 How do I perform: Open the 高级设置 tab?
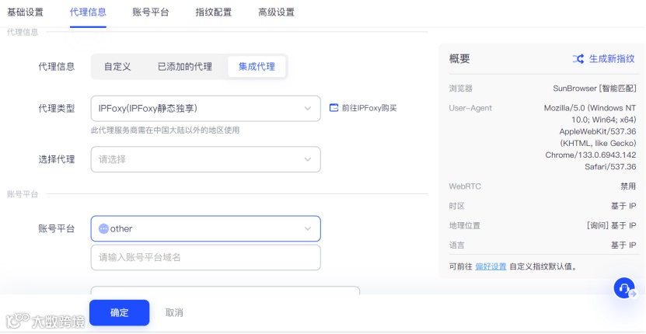pos(277,12)
